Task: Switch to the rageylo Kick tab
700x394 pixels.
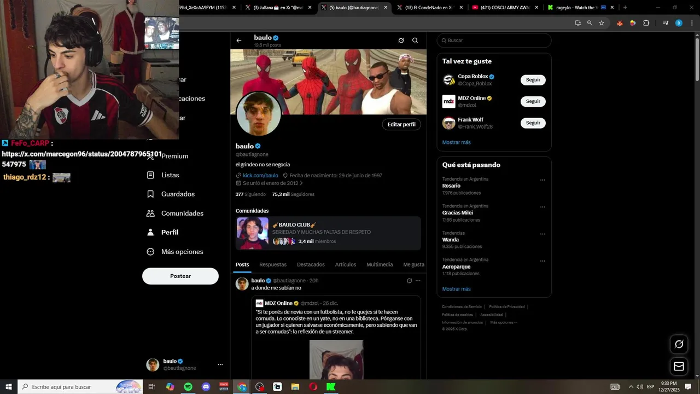Action: pyautogui.click(x=581, y=8)
